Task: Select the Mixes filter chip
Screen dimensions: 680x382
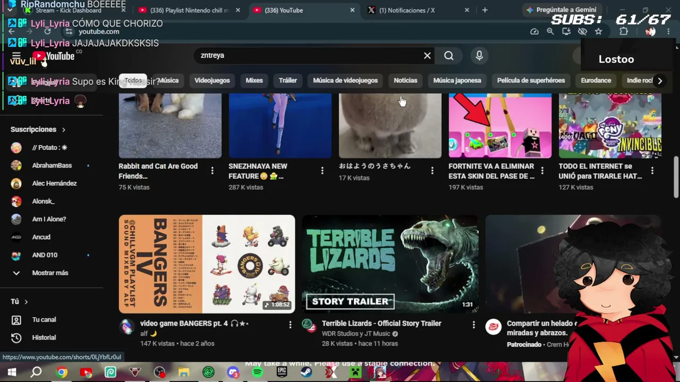Action: pos(254,81)
